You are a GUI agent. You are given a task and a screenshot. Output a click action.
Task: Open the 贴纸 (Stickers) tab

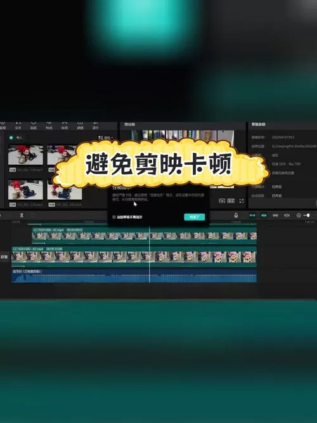(x=34, y=126)
